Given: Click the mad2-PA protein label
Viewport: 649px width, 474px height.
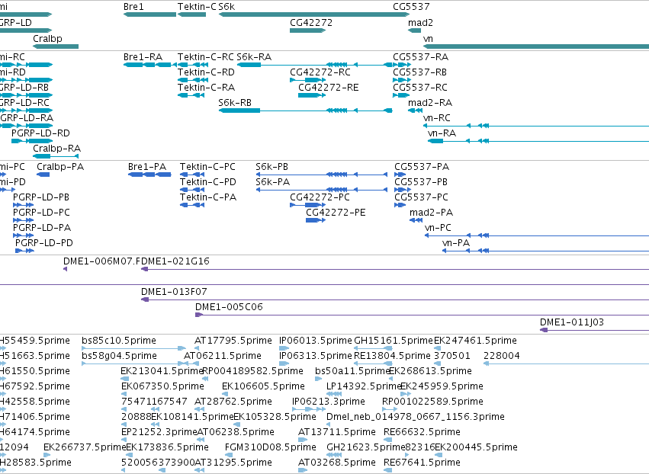Looking at the screenshot, I should 432,213.
